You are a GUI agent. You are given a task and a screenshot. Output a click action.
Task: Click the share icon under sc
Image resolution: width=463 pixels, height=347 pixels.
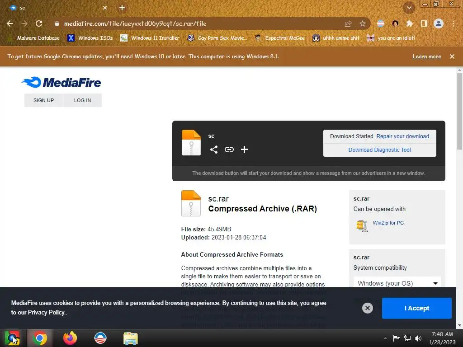(x=214, y=150)
